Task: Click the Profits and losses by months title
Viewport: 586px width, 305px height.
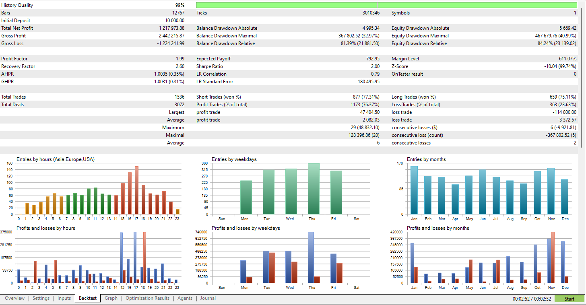Action: [438, 228]
